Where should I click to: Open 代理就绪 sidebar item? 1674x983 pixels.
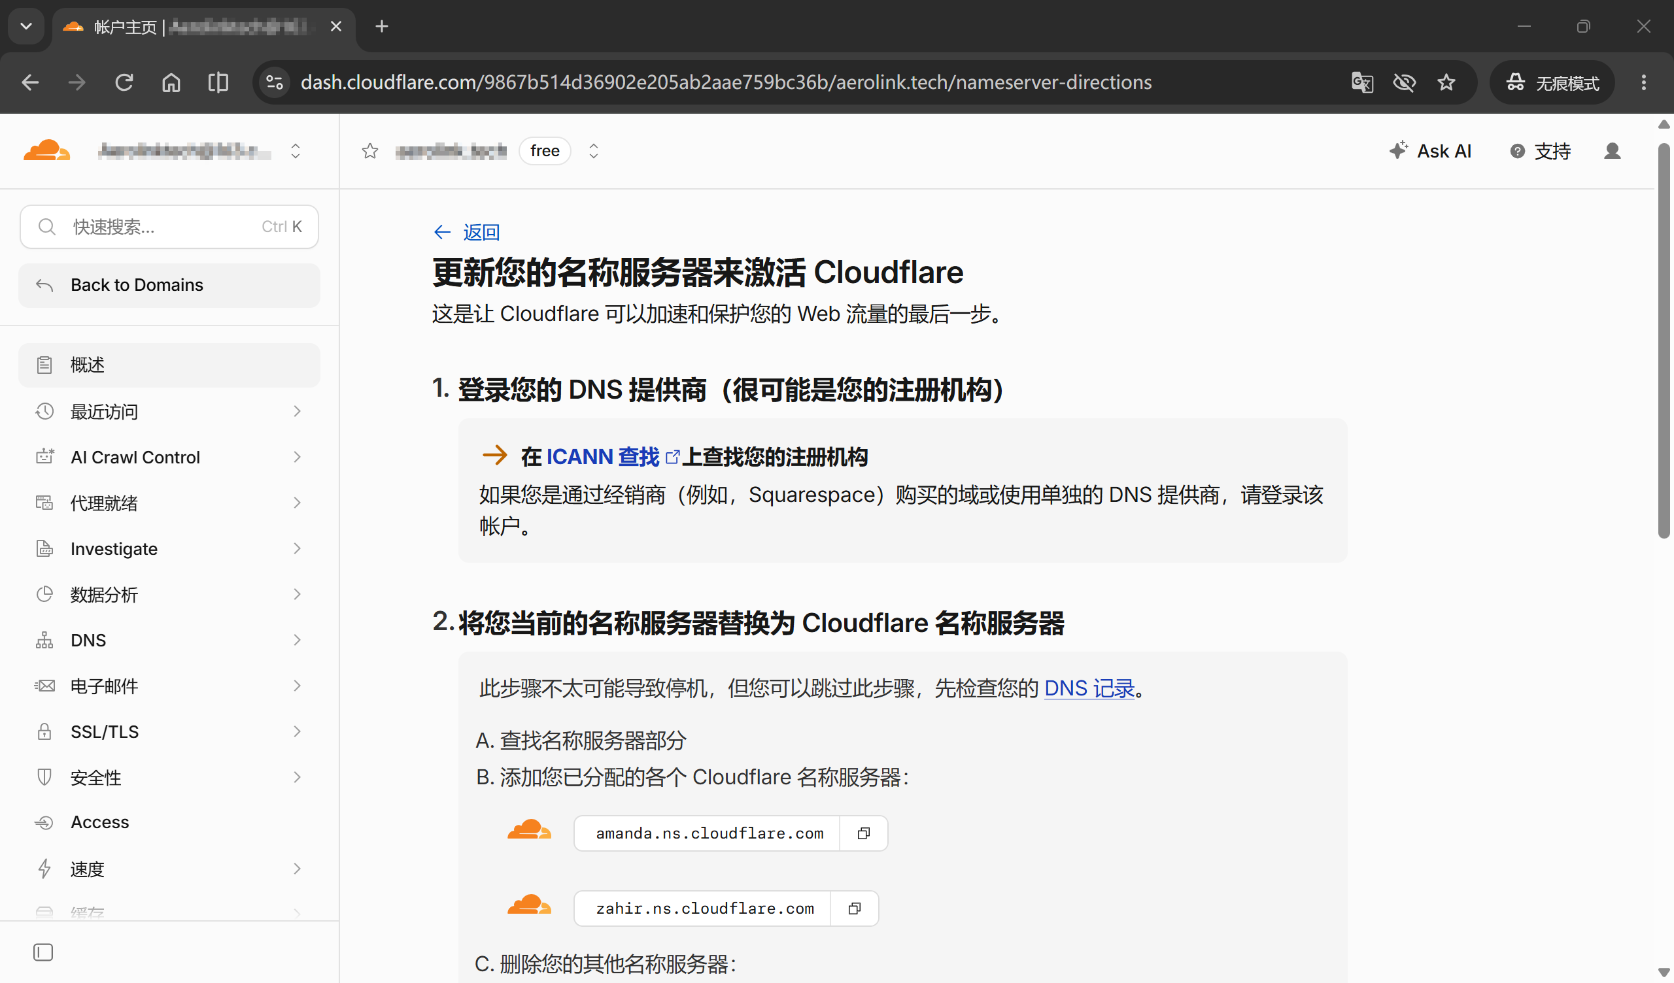pos(169,503)
